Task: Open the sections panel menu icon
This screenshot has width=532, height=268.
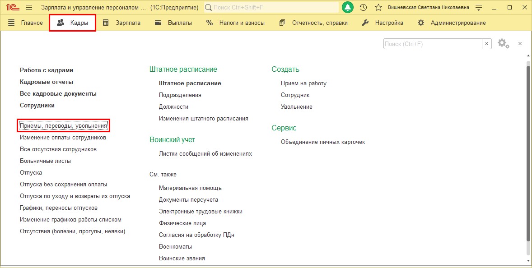Action: tap(11, 23)
